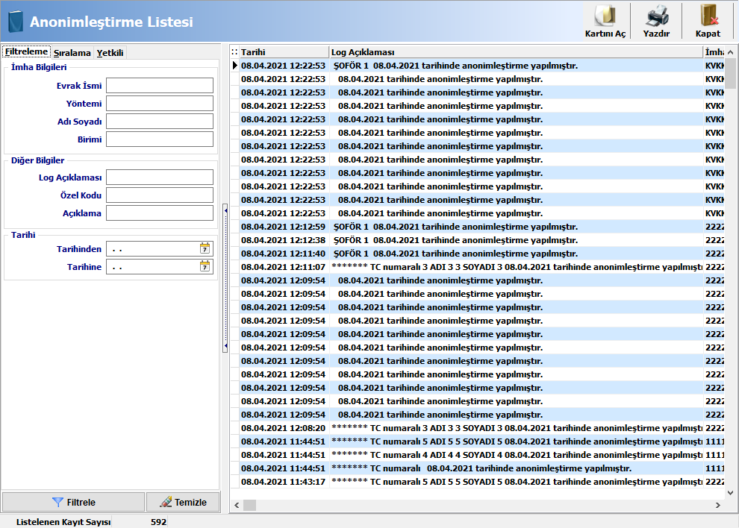Click the Adı Soyadı input field
Screen dimensions: 739x528
pyautogui.click(x=160, y=122)
